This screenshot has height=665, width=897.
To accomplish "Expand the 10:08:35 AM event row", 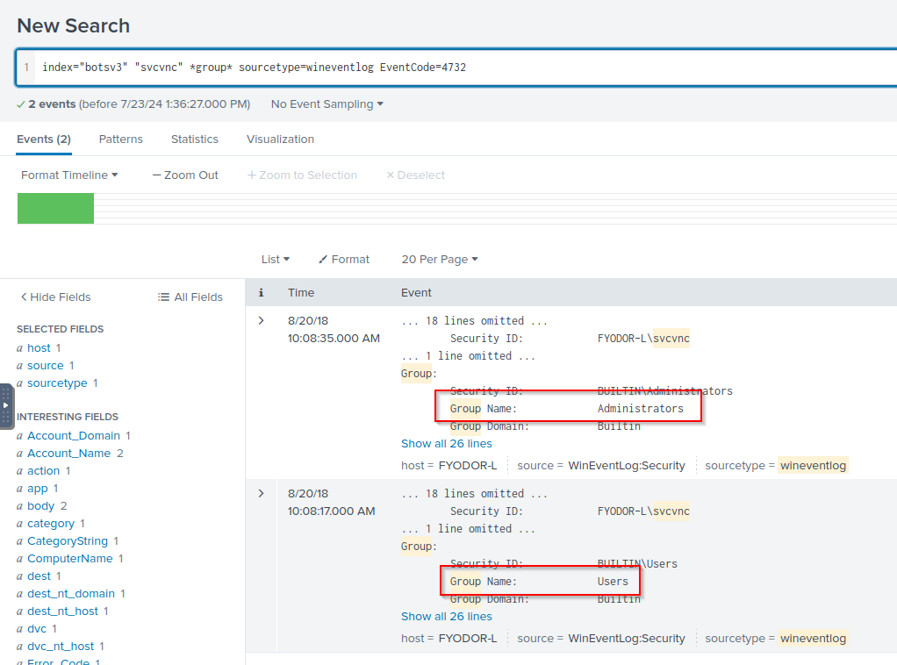I will (x=261, y=321).
